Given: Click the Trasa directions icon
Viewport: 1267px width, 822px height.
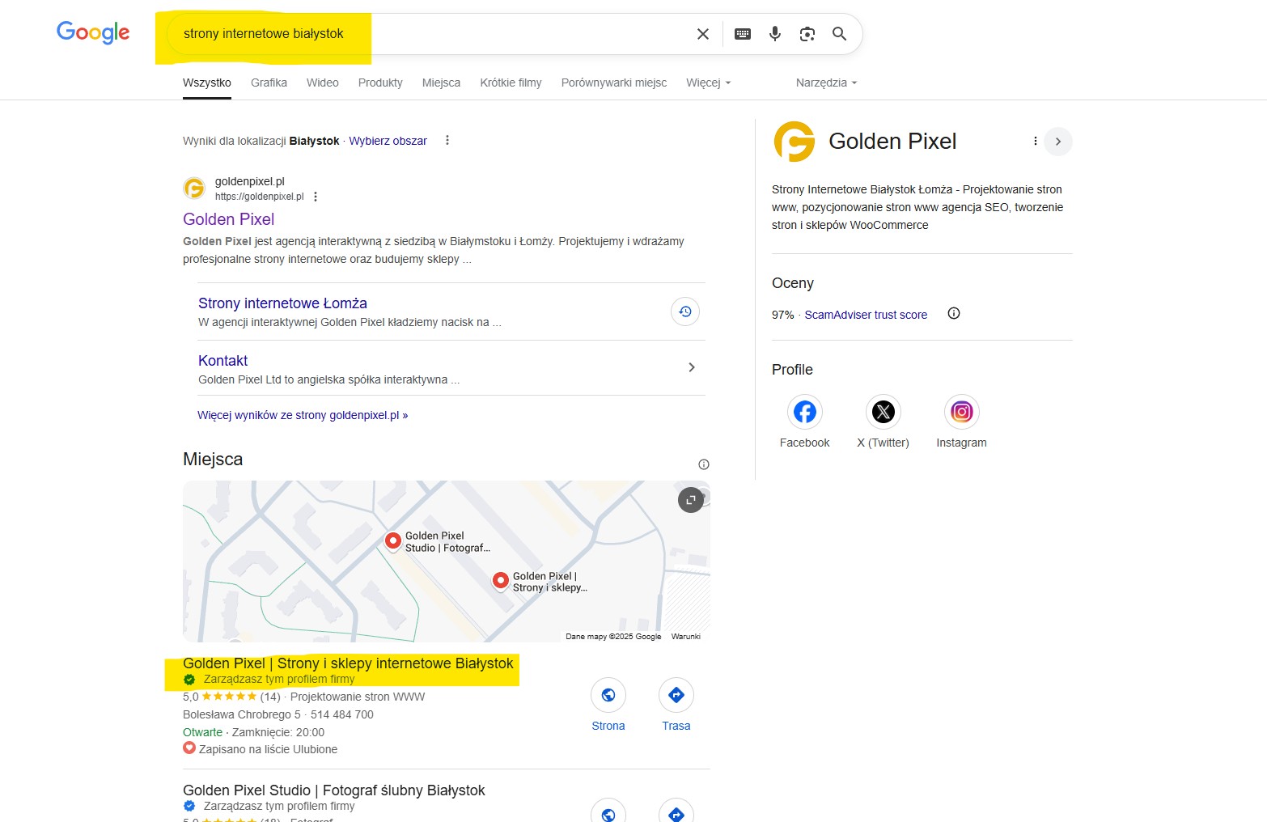Looking at the screenshot, I should (x=676, y=695).
